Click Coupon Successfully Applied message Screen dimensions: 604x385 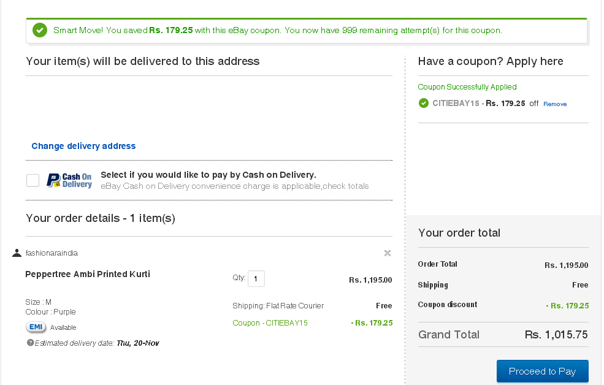467,87
